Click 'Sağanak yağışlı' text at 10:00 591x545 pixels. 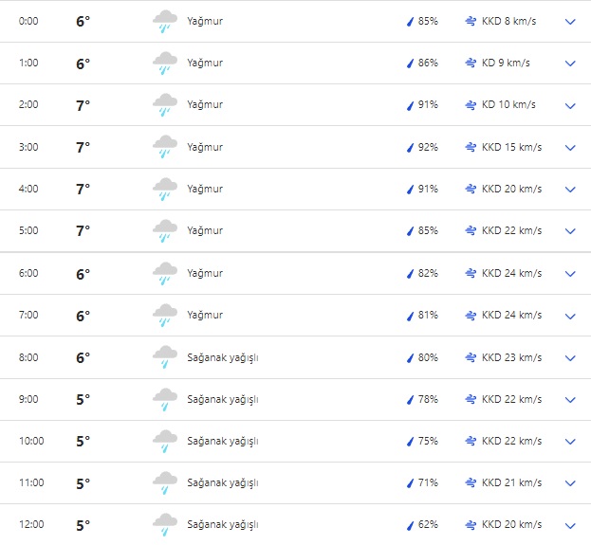(x=223, y=441)
